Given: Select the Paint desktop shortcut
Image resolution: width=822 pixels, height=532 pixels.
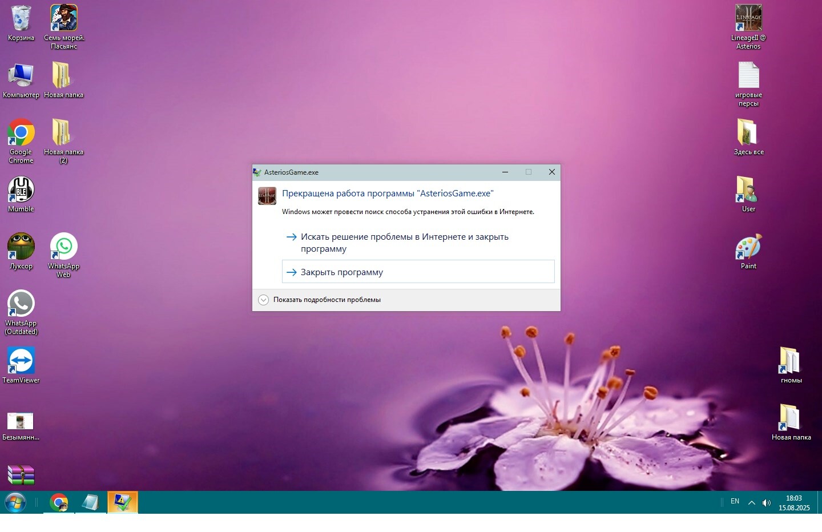Looking at the screenshot, I should tap(748, 247).
